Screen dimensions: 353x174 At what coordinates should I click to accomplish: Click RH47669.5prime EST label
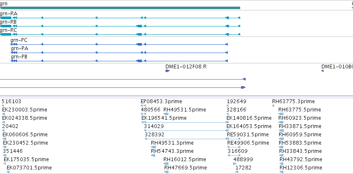pos(185,168)
